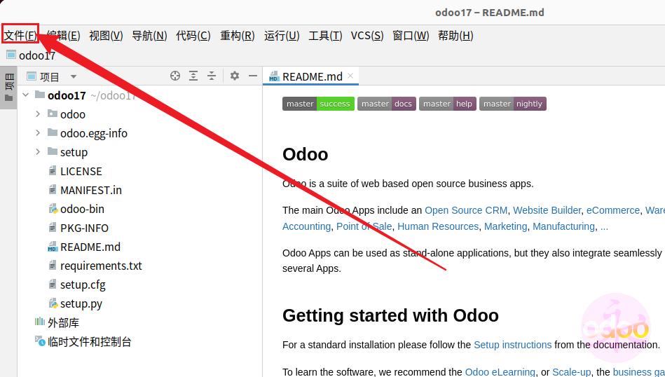The width and height of the screenshot is (665, 377).
Task: Open the 项目 view dropdown arrow
Action: tap(74, 77)
